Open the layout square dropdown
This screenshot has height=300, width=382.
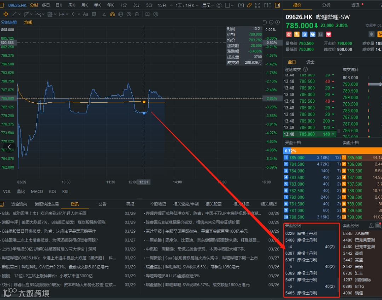[x=229, y=5]
